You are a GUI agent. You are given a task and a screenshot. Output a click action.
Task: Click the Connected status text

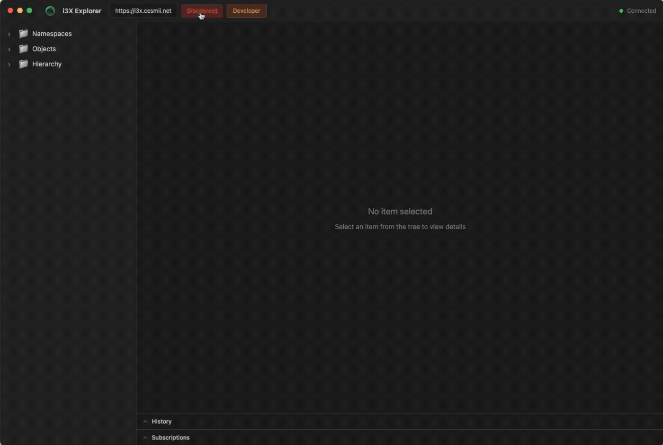pyautogui.click(x=641, y=11)
